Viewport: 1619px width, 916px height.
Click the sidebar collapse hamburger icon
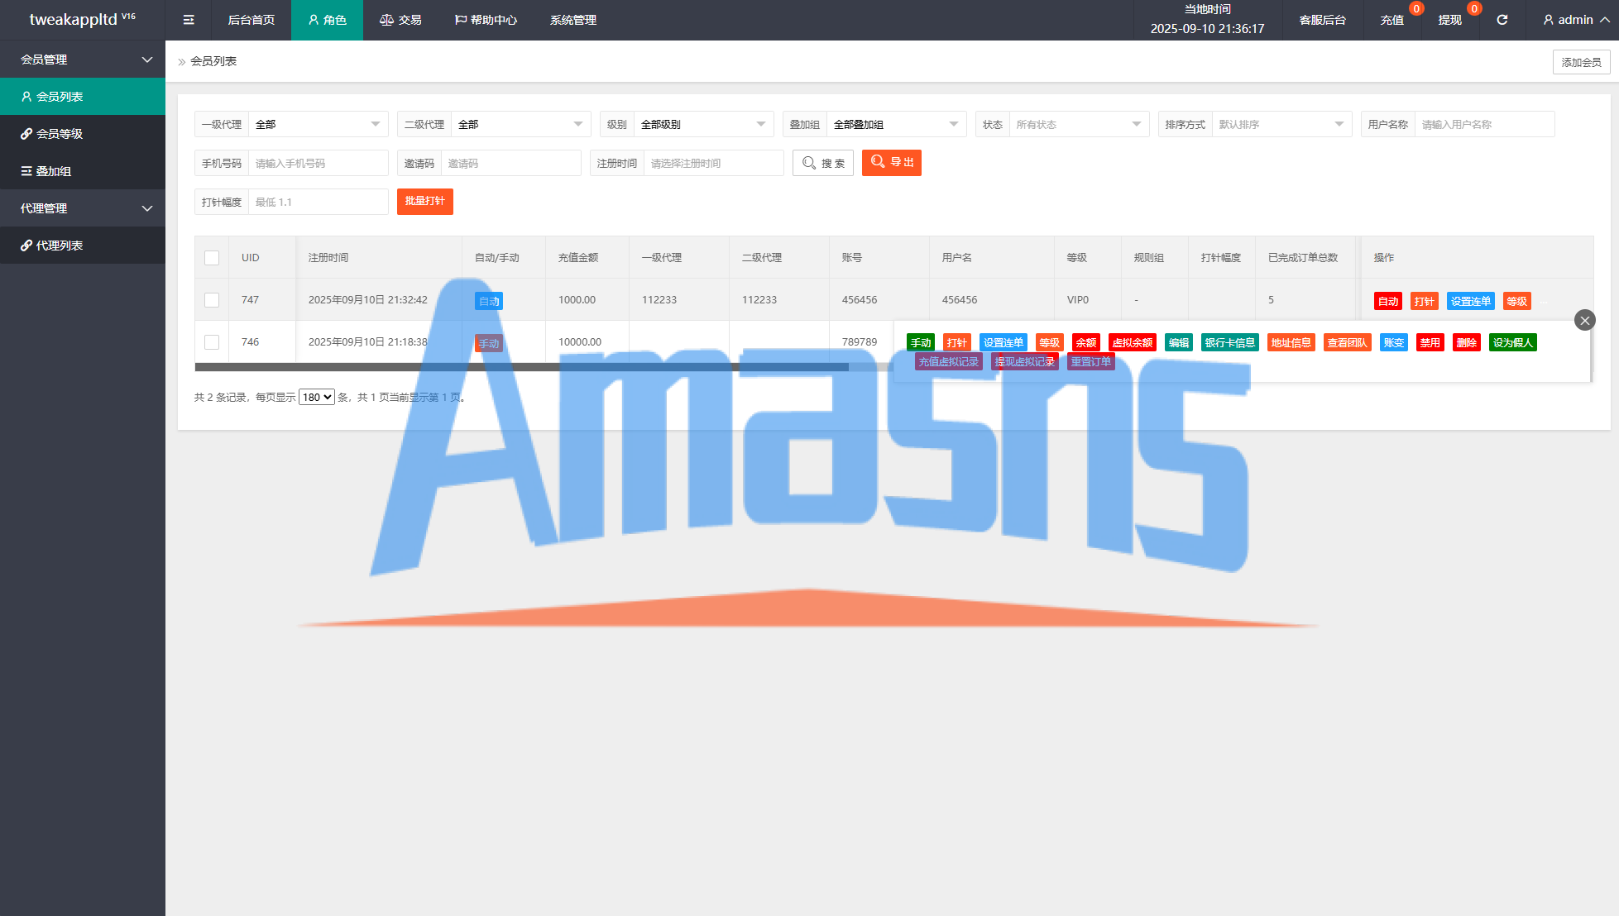(189, 20)
